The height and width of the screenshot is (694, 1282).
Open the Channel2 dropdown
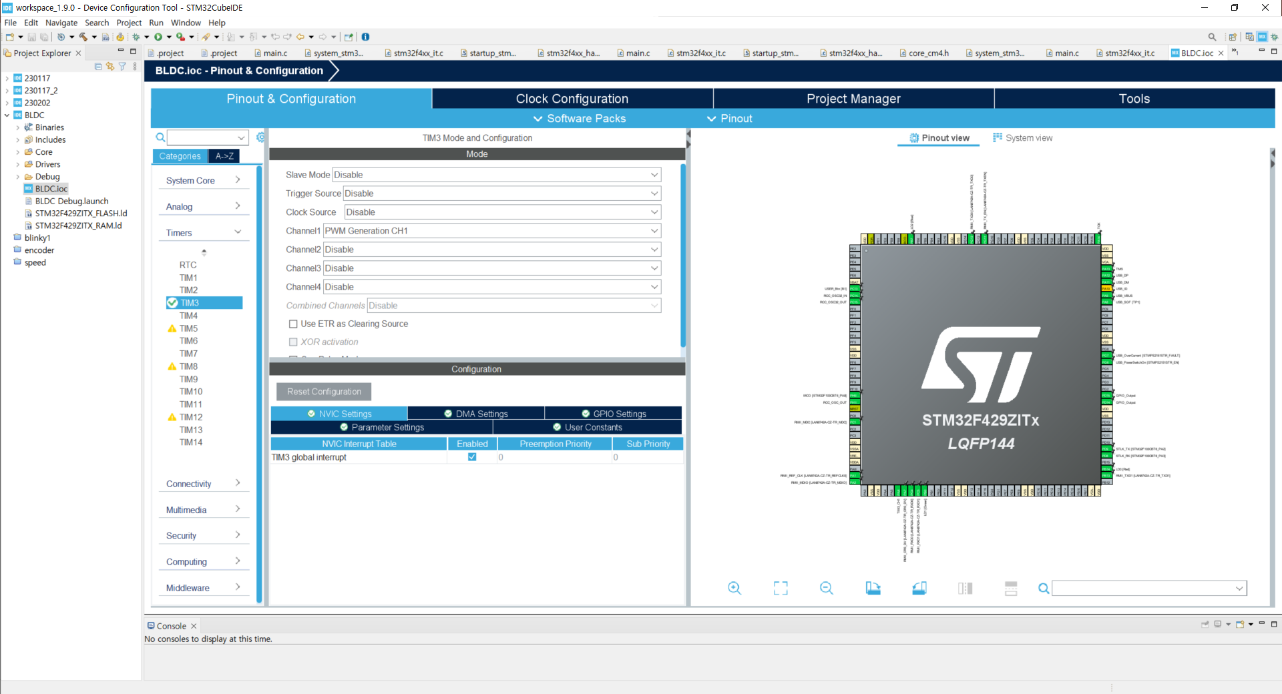point(491,250)
